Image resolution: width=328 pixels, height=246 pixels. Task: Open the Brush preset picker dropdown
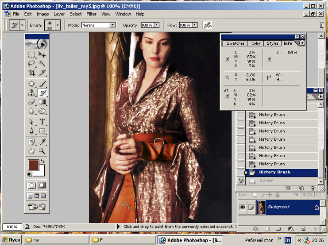pos(58,25)
